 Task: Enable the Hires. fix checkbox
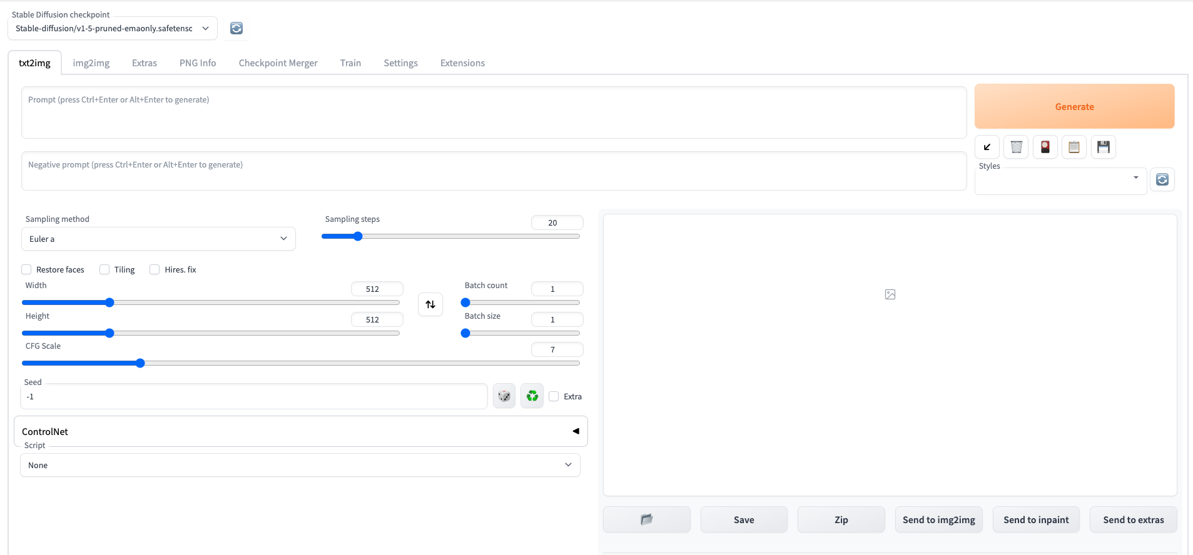(155, 269)
